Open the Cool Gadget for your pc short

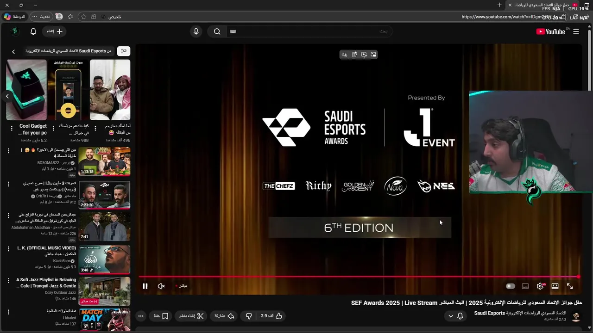pos(26,90)
